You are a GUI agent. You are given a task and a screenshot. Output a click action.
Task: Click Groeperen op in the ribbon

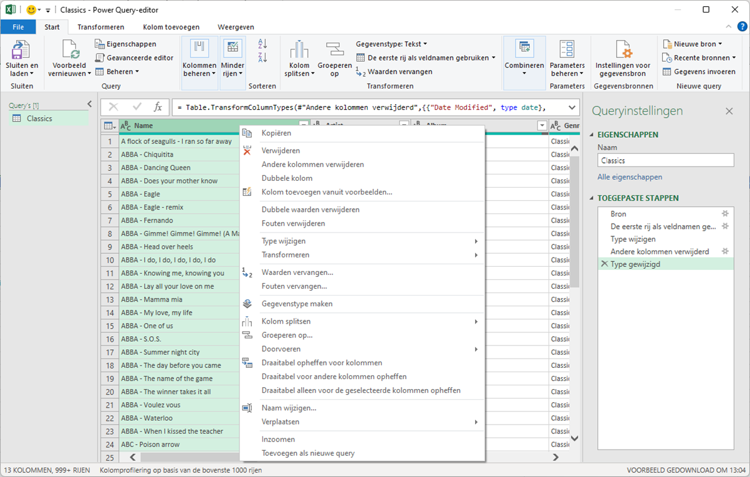tap(335, 59)
